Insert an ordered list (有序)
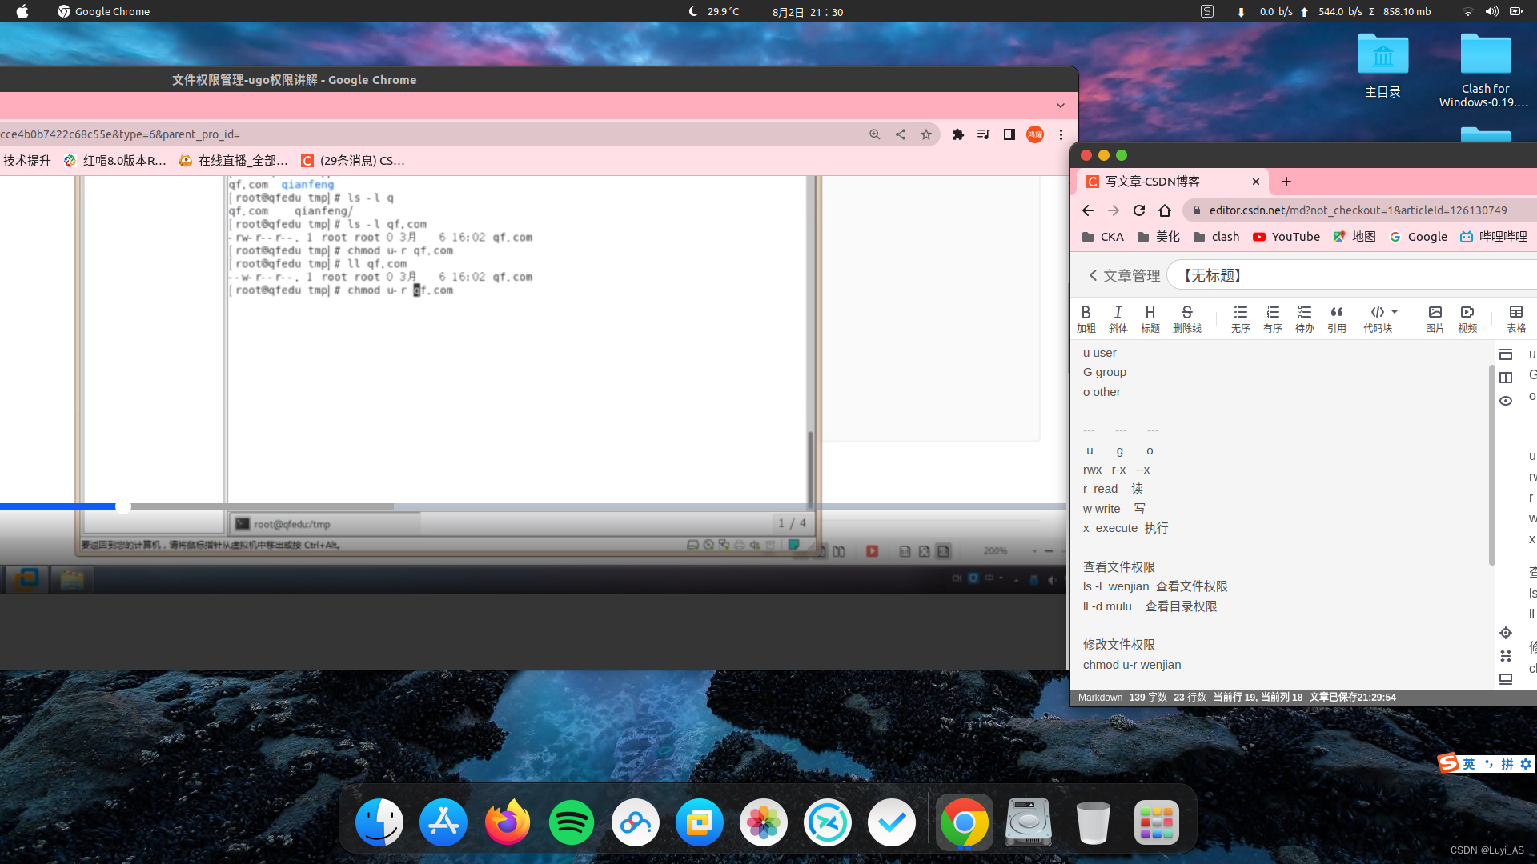 1272,318
